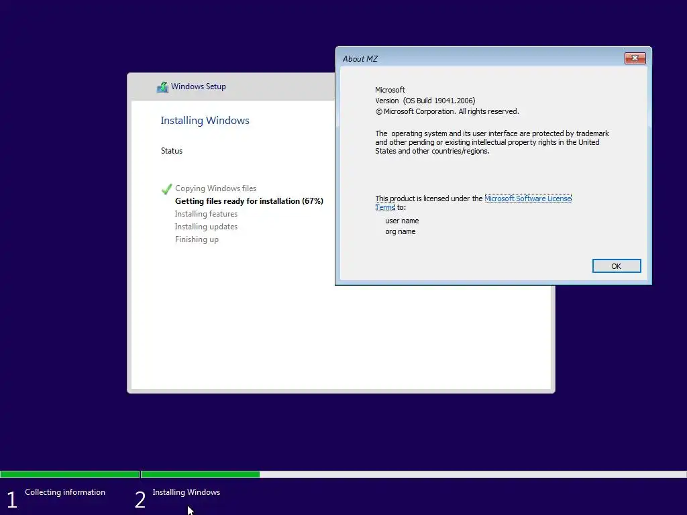Close the About MZ dialog

click(635, 58)
